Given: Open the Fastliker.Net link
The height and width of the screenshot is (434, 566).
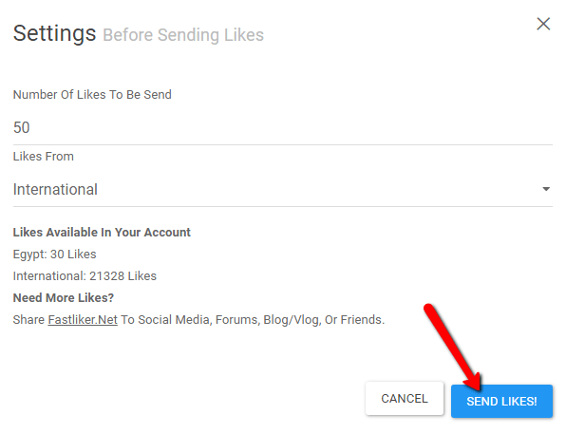Looking at the screenshot, I should (83, 319).
